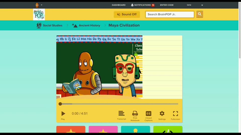This screenshot has width=241, height=135.
Task: Expand the user account dropdown arrow
Action: coord(202,5)
